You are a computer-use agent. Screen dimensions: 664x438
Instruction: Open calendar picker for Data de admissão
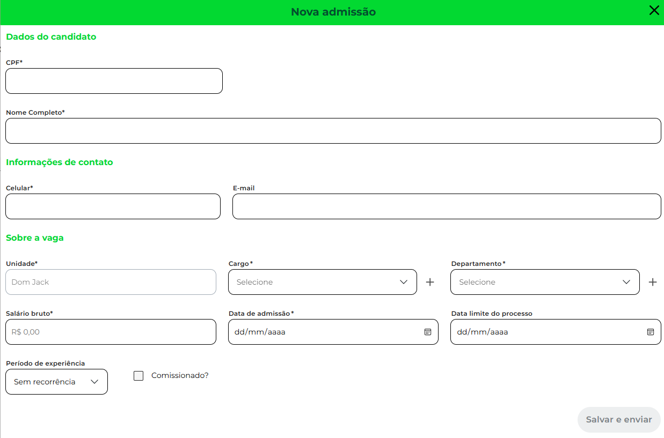[428, 332]
